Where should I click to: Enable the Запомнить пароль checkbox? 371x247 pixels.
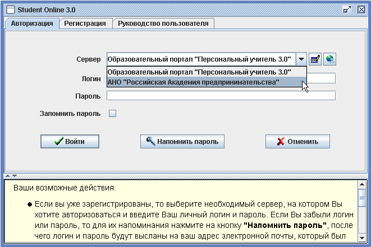112,113
